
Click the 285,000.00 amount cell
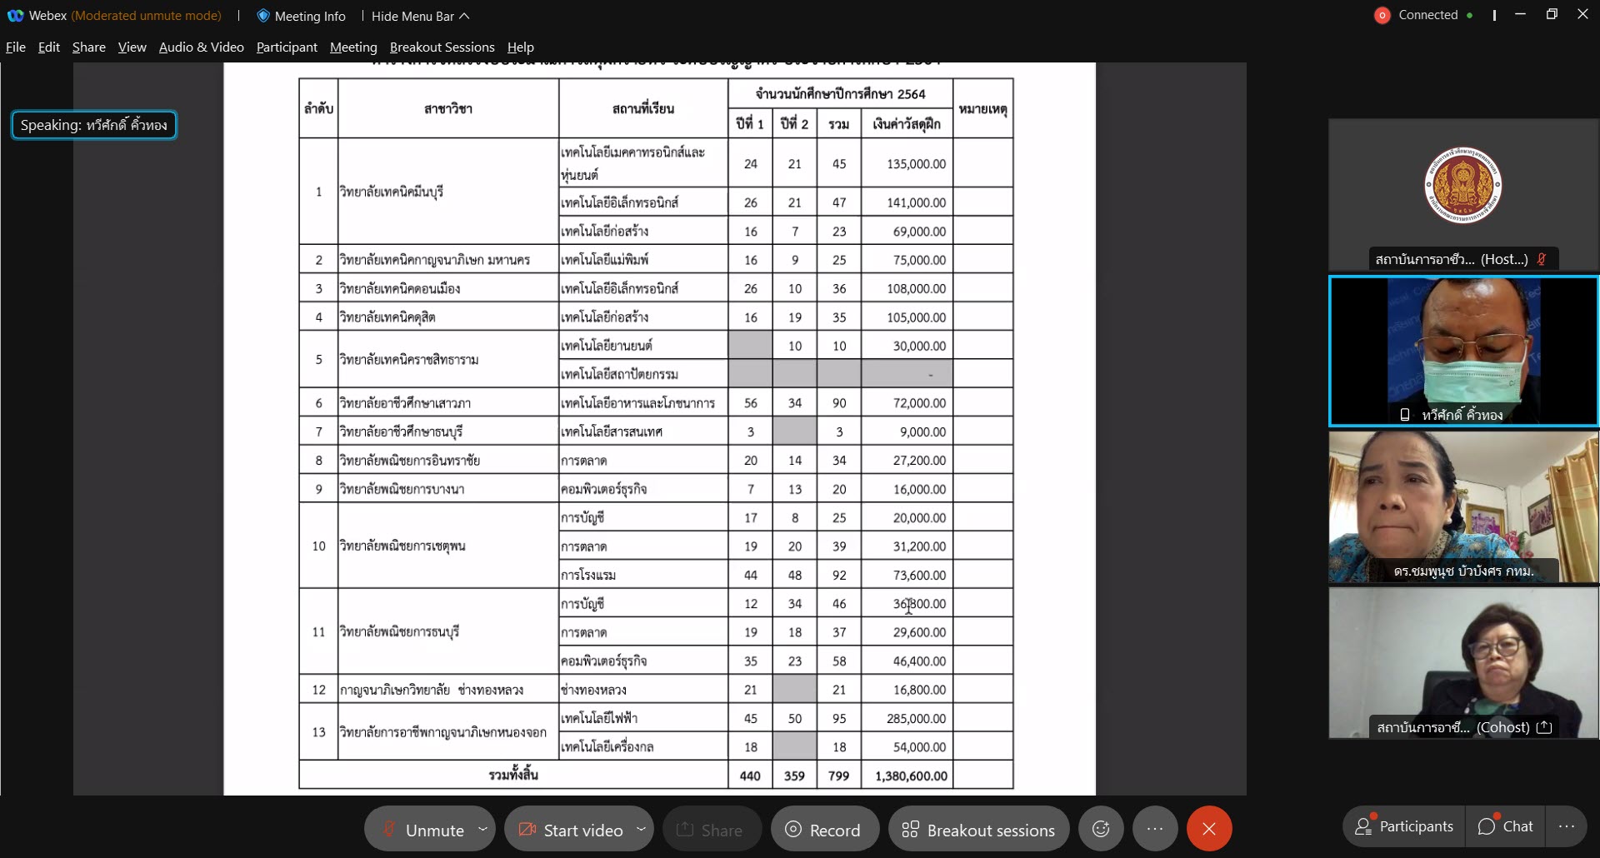point(907,718)
